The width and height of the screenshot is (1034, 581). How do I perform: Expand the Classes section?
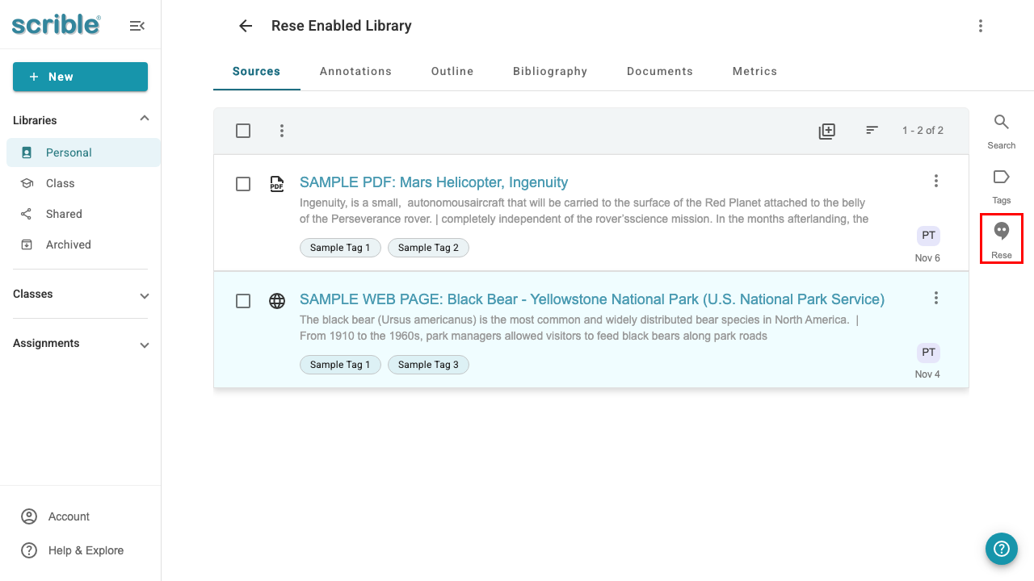coord(144,295)
